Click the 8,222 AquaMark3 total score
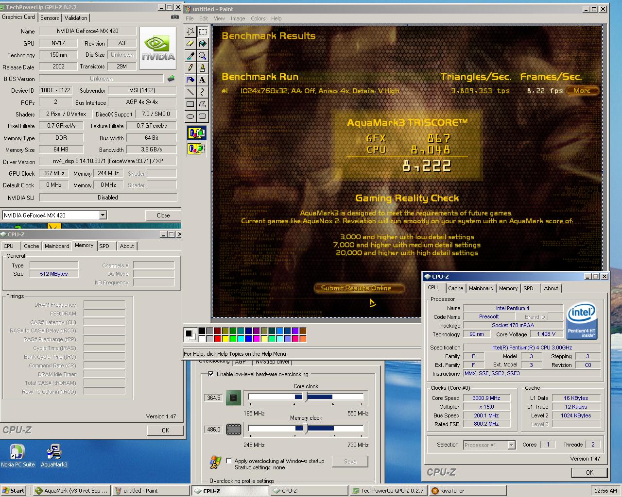 [x=427, y=166]
